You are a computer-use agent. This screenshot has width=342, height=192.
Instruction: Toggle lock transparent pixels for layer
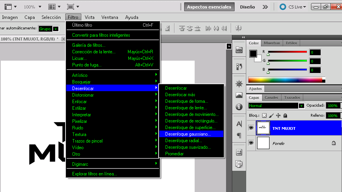point(264,115)
